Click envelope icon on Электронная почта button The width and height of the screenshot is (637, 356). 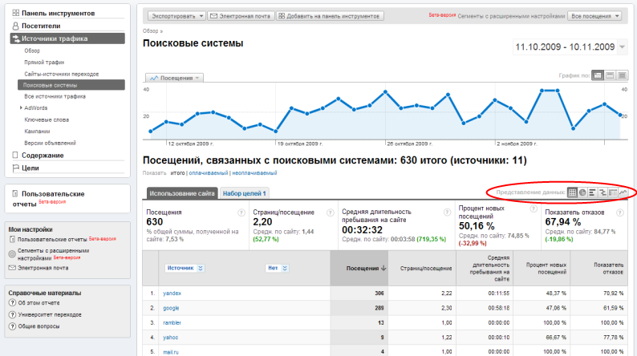213,16
